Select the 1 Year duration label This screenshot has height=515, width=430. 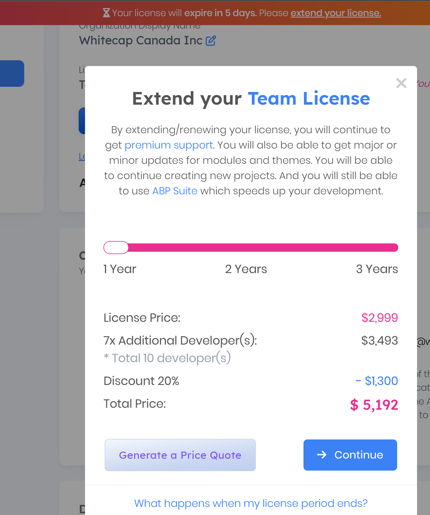120,269
